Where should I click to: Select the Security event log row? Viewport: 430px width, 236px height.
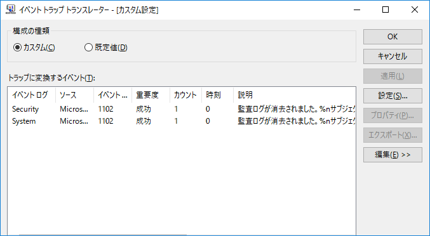(x=182, y=109)
